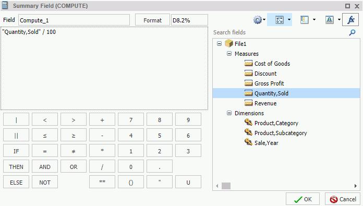Click the IF keypad button

tap(16, 151)
